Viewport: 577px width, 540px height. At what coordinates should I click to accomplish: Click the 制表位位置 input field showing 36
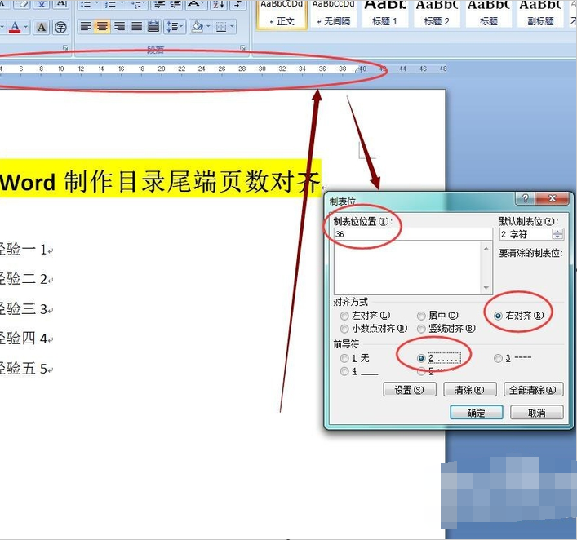tap(413, 234)
